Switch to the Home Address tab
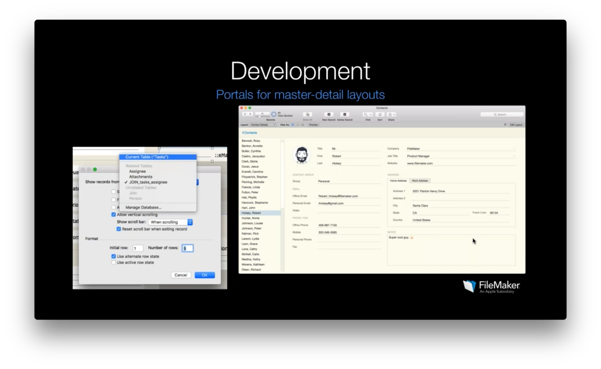Screen dimensions: 601x369 coord(398,181)
